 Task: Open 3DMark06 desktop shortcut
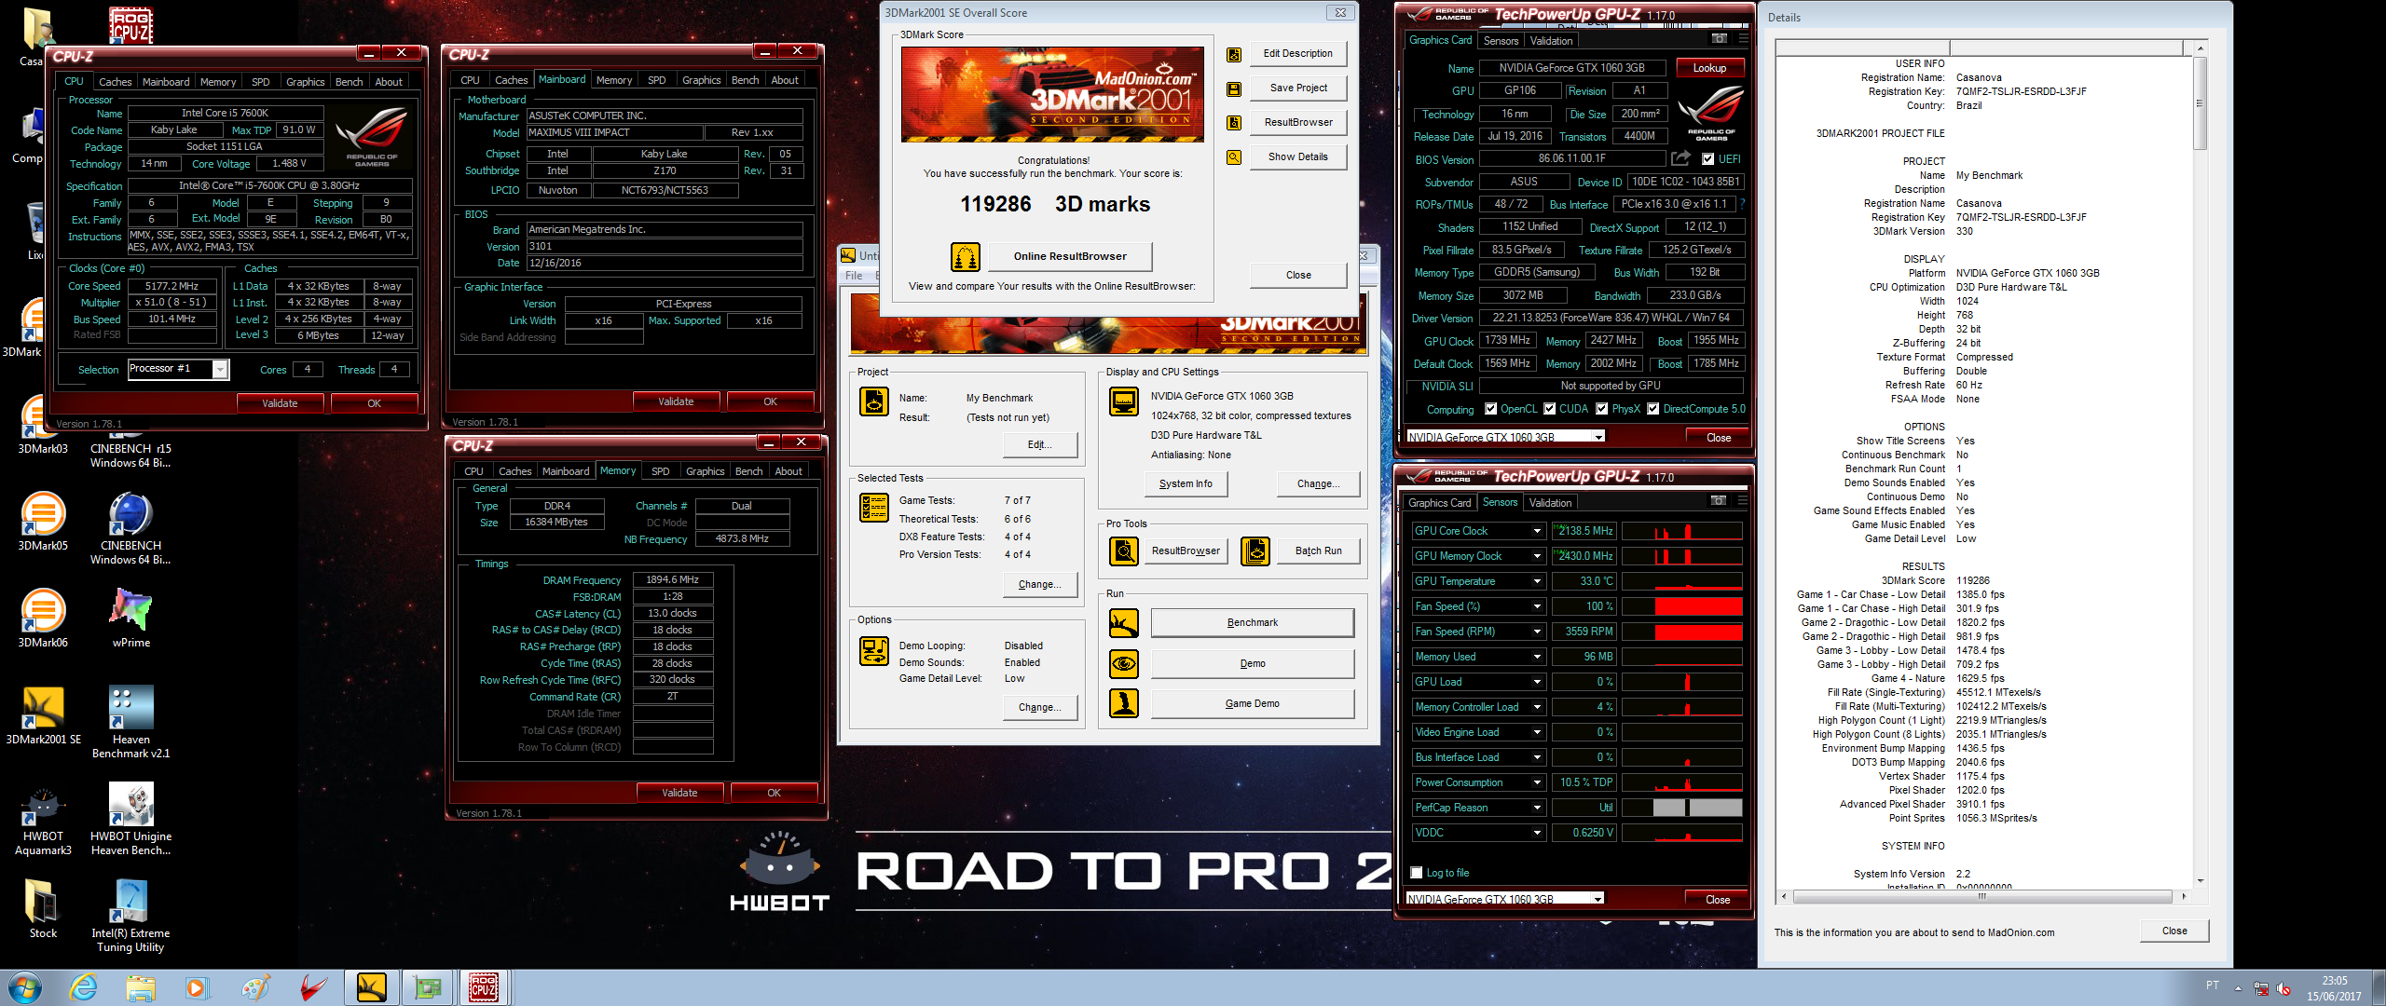tap(43, 618)
